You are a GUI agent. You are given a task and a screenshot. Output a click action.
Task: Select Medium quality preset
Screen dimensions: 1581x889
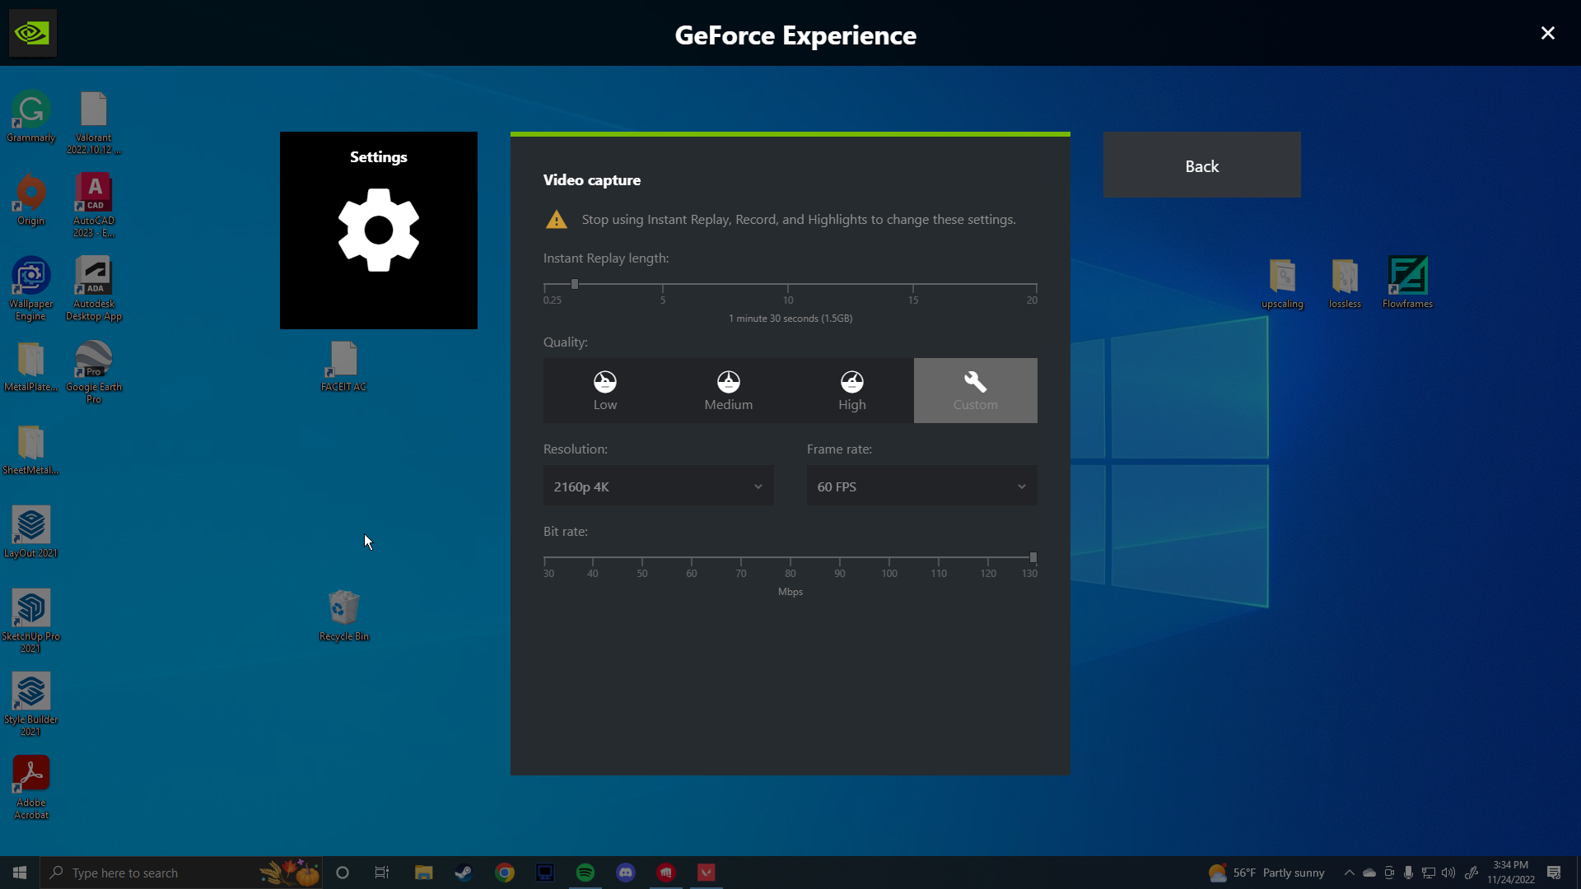point(729,390)
